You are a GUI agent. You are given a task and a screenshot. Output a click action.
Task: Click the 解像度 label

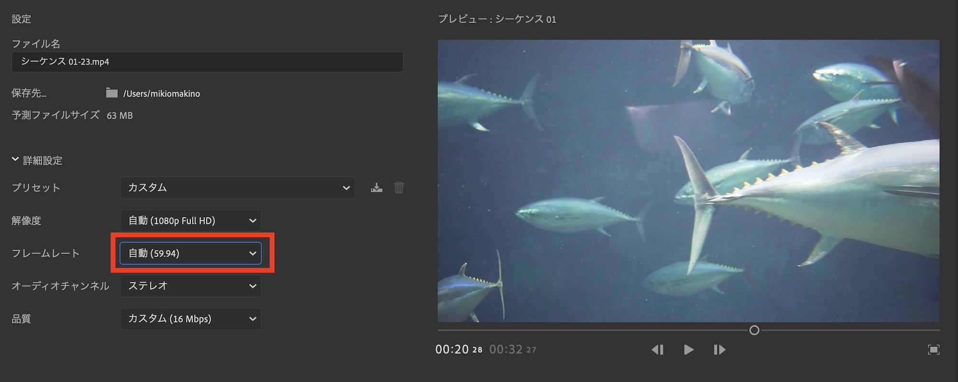coord(26,220)
